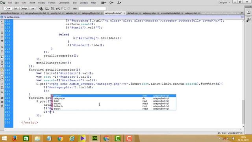Image resolution: width=252 pixels, height=142 pixels.
Task: Open the Format menu
Action: 52,3
